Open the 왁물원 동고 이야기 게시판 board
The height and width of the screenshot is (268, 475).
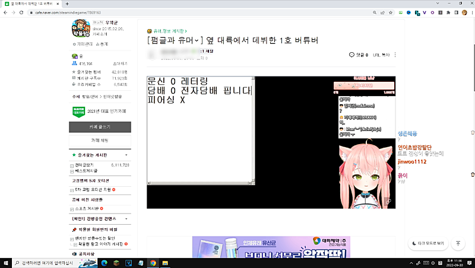[x=100, y=244]
